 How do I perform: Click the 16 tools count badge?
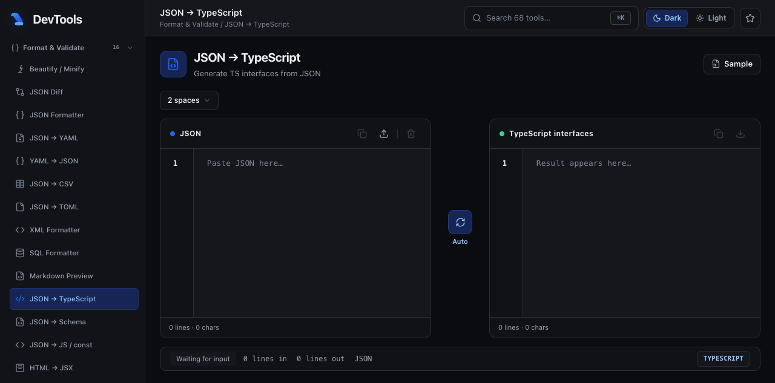coord(116,47)
